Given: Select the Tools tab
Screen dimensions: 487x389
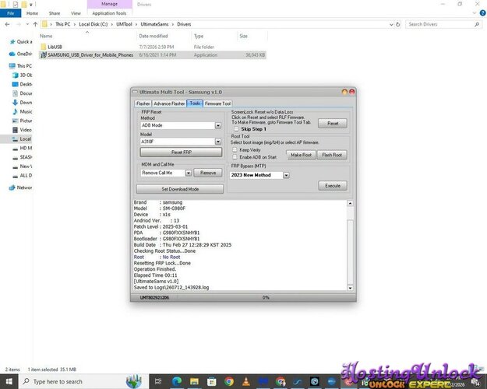Looking at the screenshot, I should (x=195, y=103).
